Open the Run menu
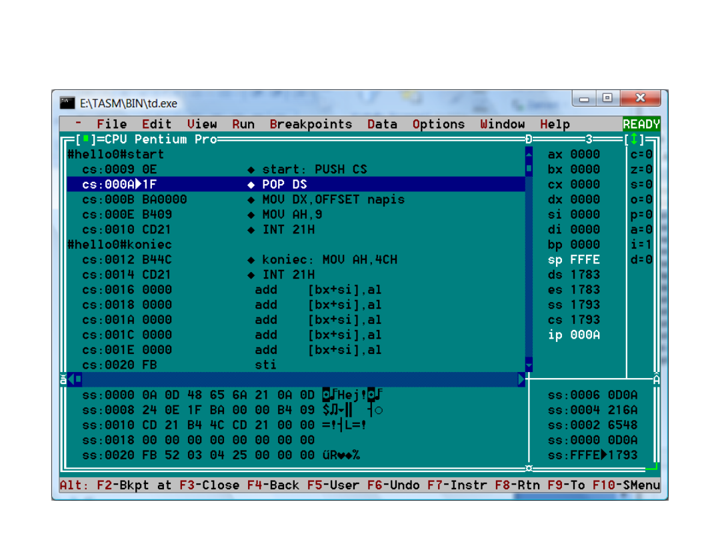This screenshot has height=540, width=720. tap(243, 124)
